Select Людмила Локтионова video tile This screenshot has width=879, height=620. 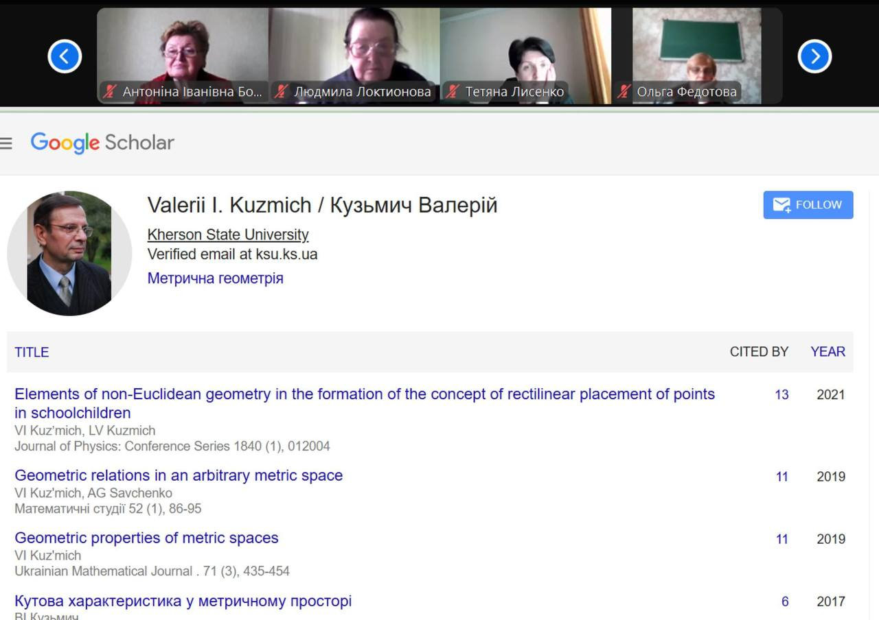pyautogui.click(x=354, y=56)
